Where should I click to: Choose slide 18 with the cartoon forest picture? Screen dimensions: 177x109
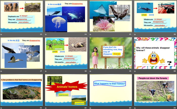point(66,53)
